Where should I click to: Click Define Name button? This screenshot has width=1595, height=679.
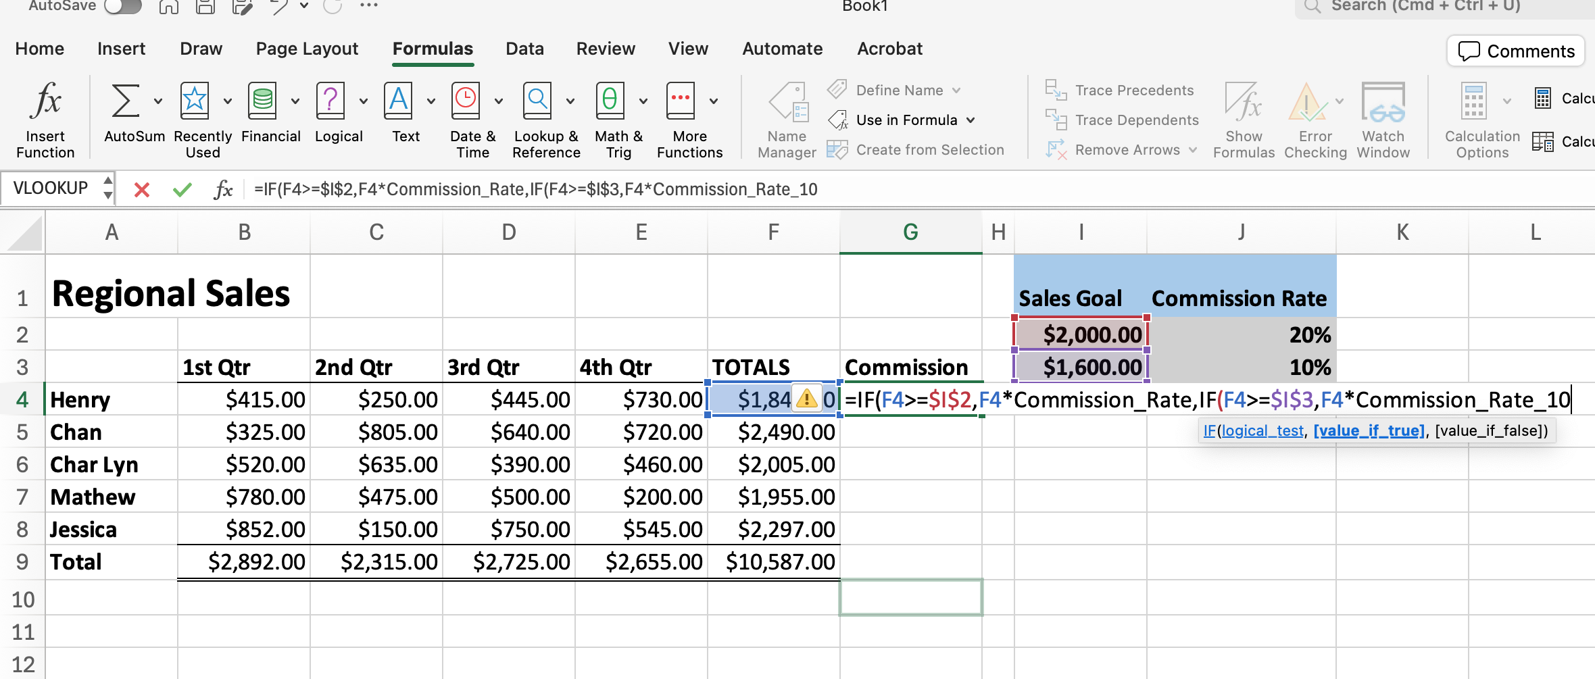click(893, 91)
